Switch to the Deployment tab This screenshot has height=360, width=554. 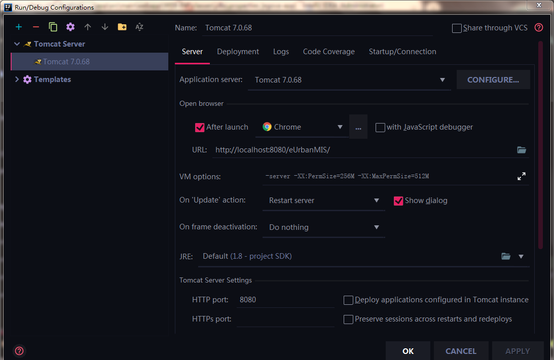238,52
